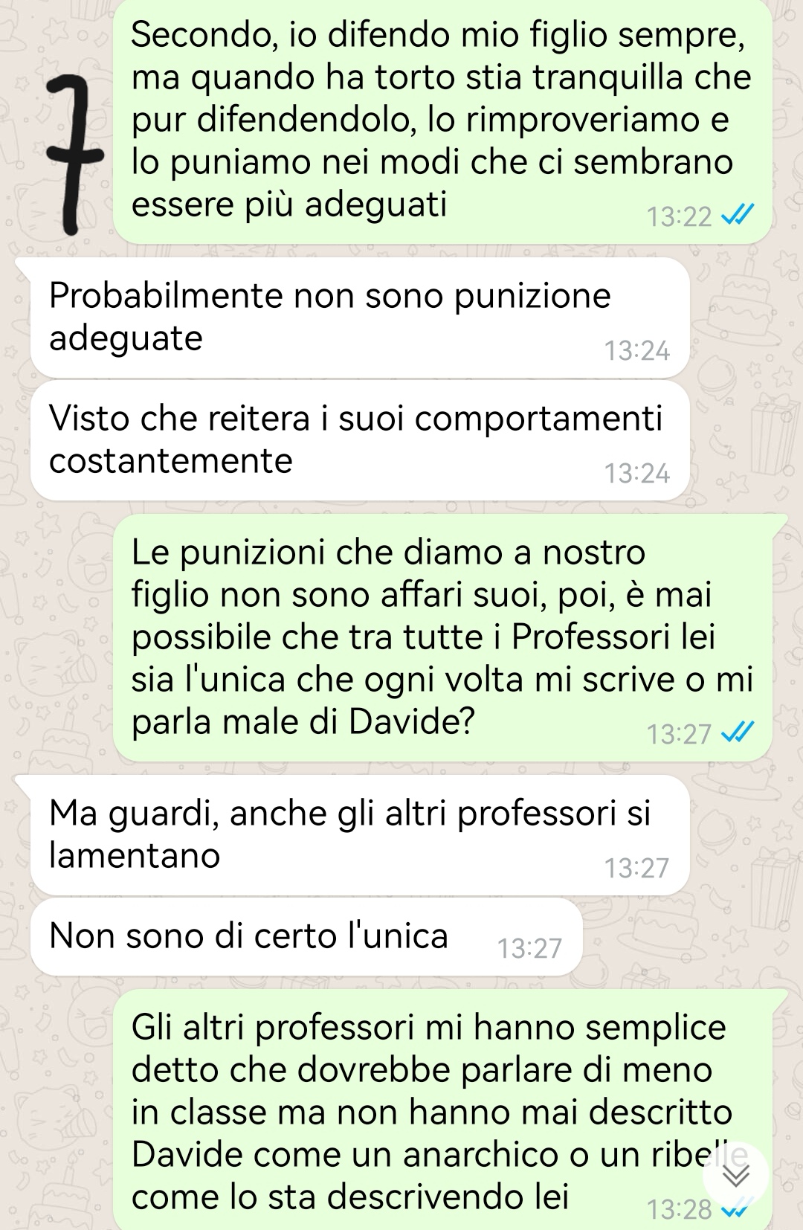Tap the green bubble 'Gli altri professori mi hanno'
The width and height of the screenshot is (803, 1230).
click(442, 1110)
